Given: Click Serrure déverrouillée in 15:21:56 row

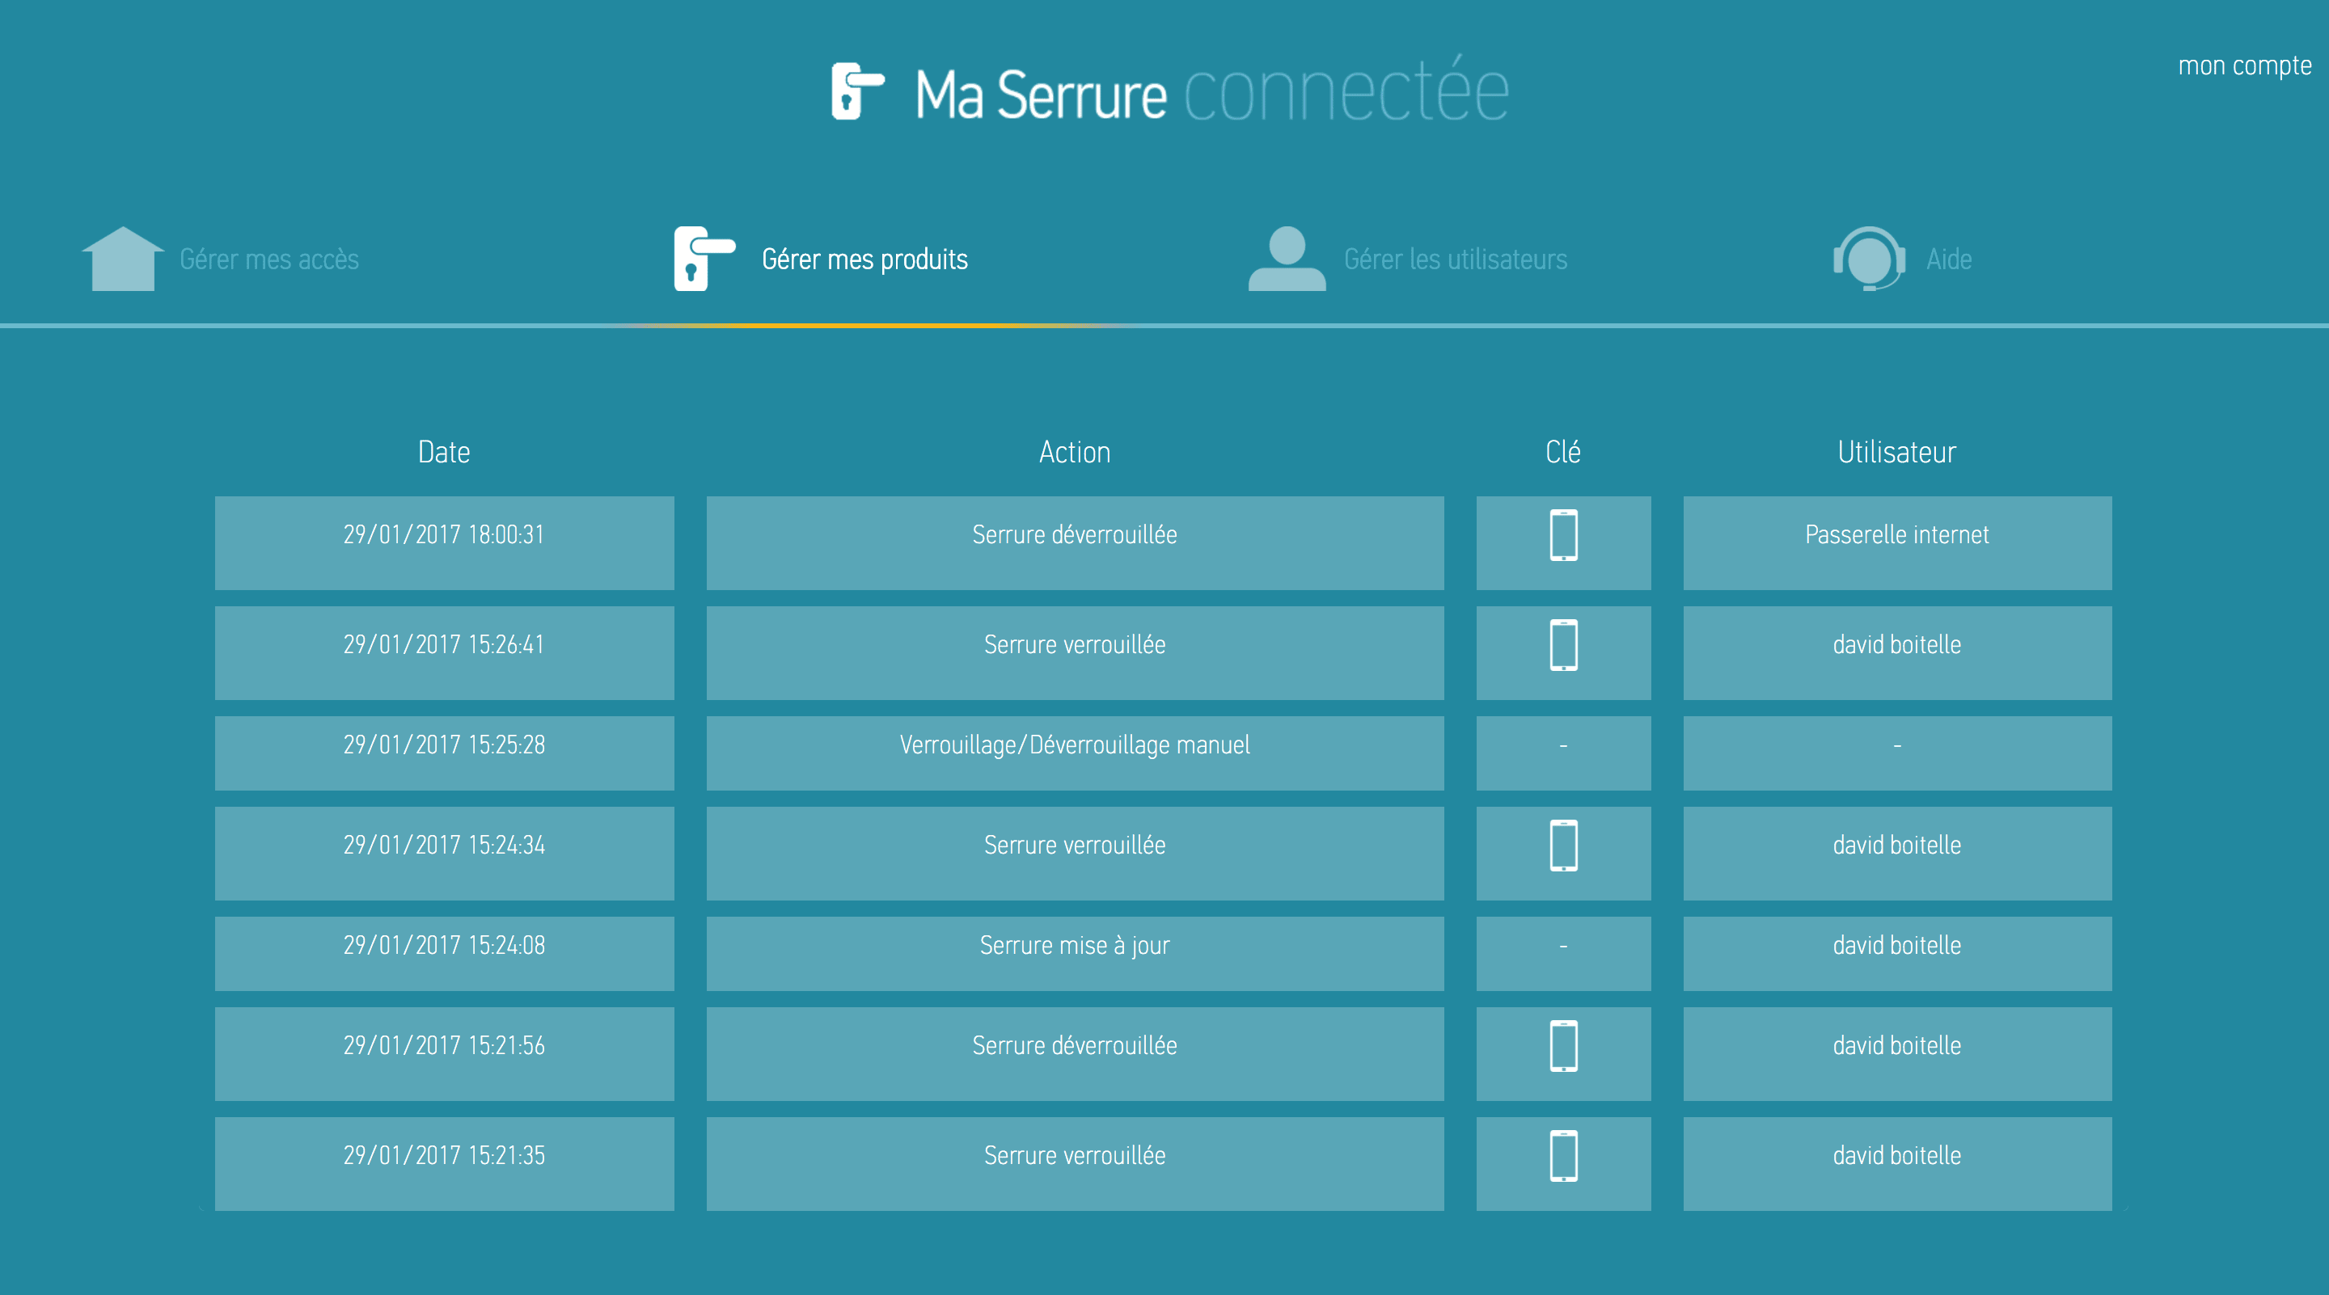Looking at the screenshot, I should [1075, 1055].
